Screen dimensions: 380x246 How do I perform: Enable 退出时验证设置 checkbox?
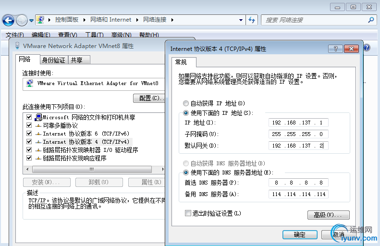pos(188,213)
